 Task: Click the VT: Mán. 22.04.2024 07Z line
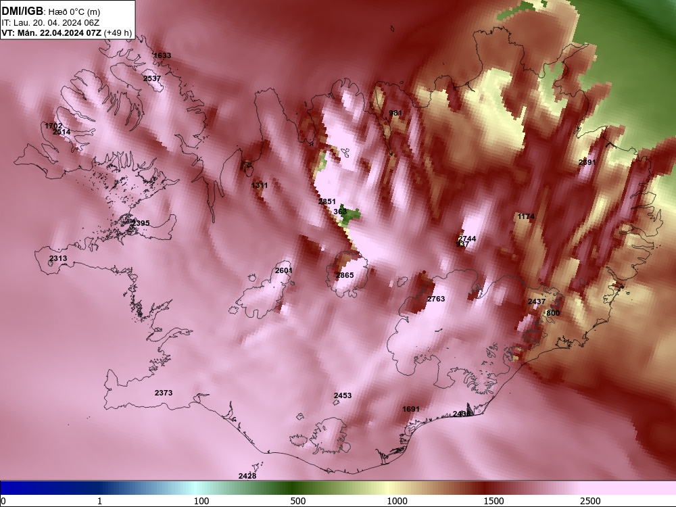[52, 33]
